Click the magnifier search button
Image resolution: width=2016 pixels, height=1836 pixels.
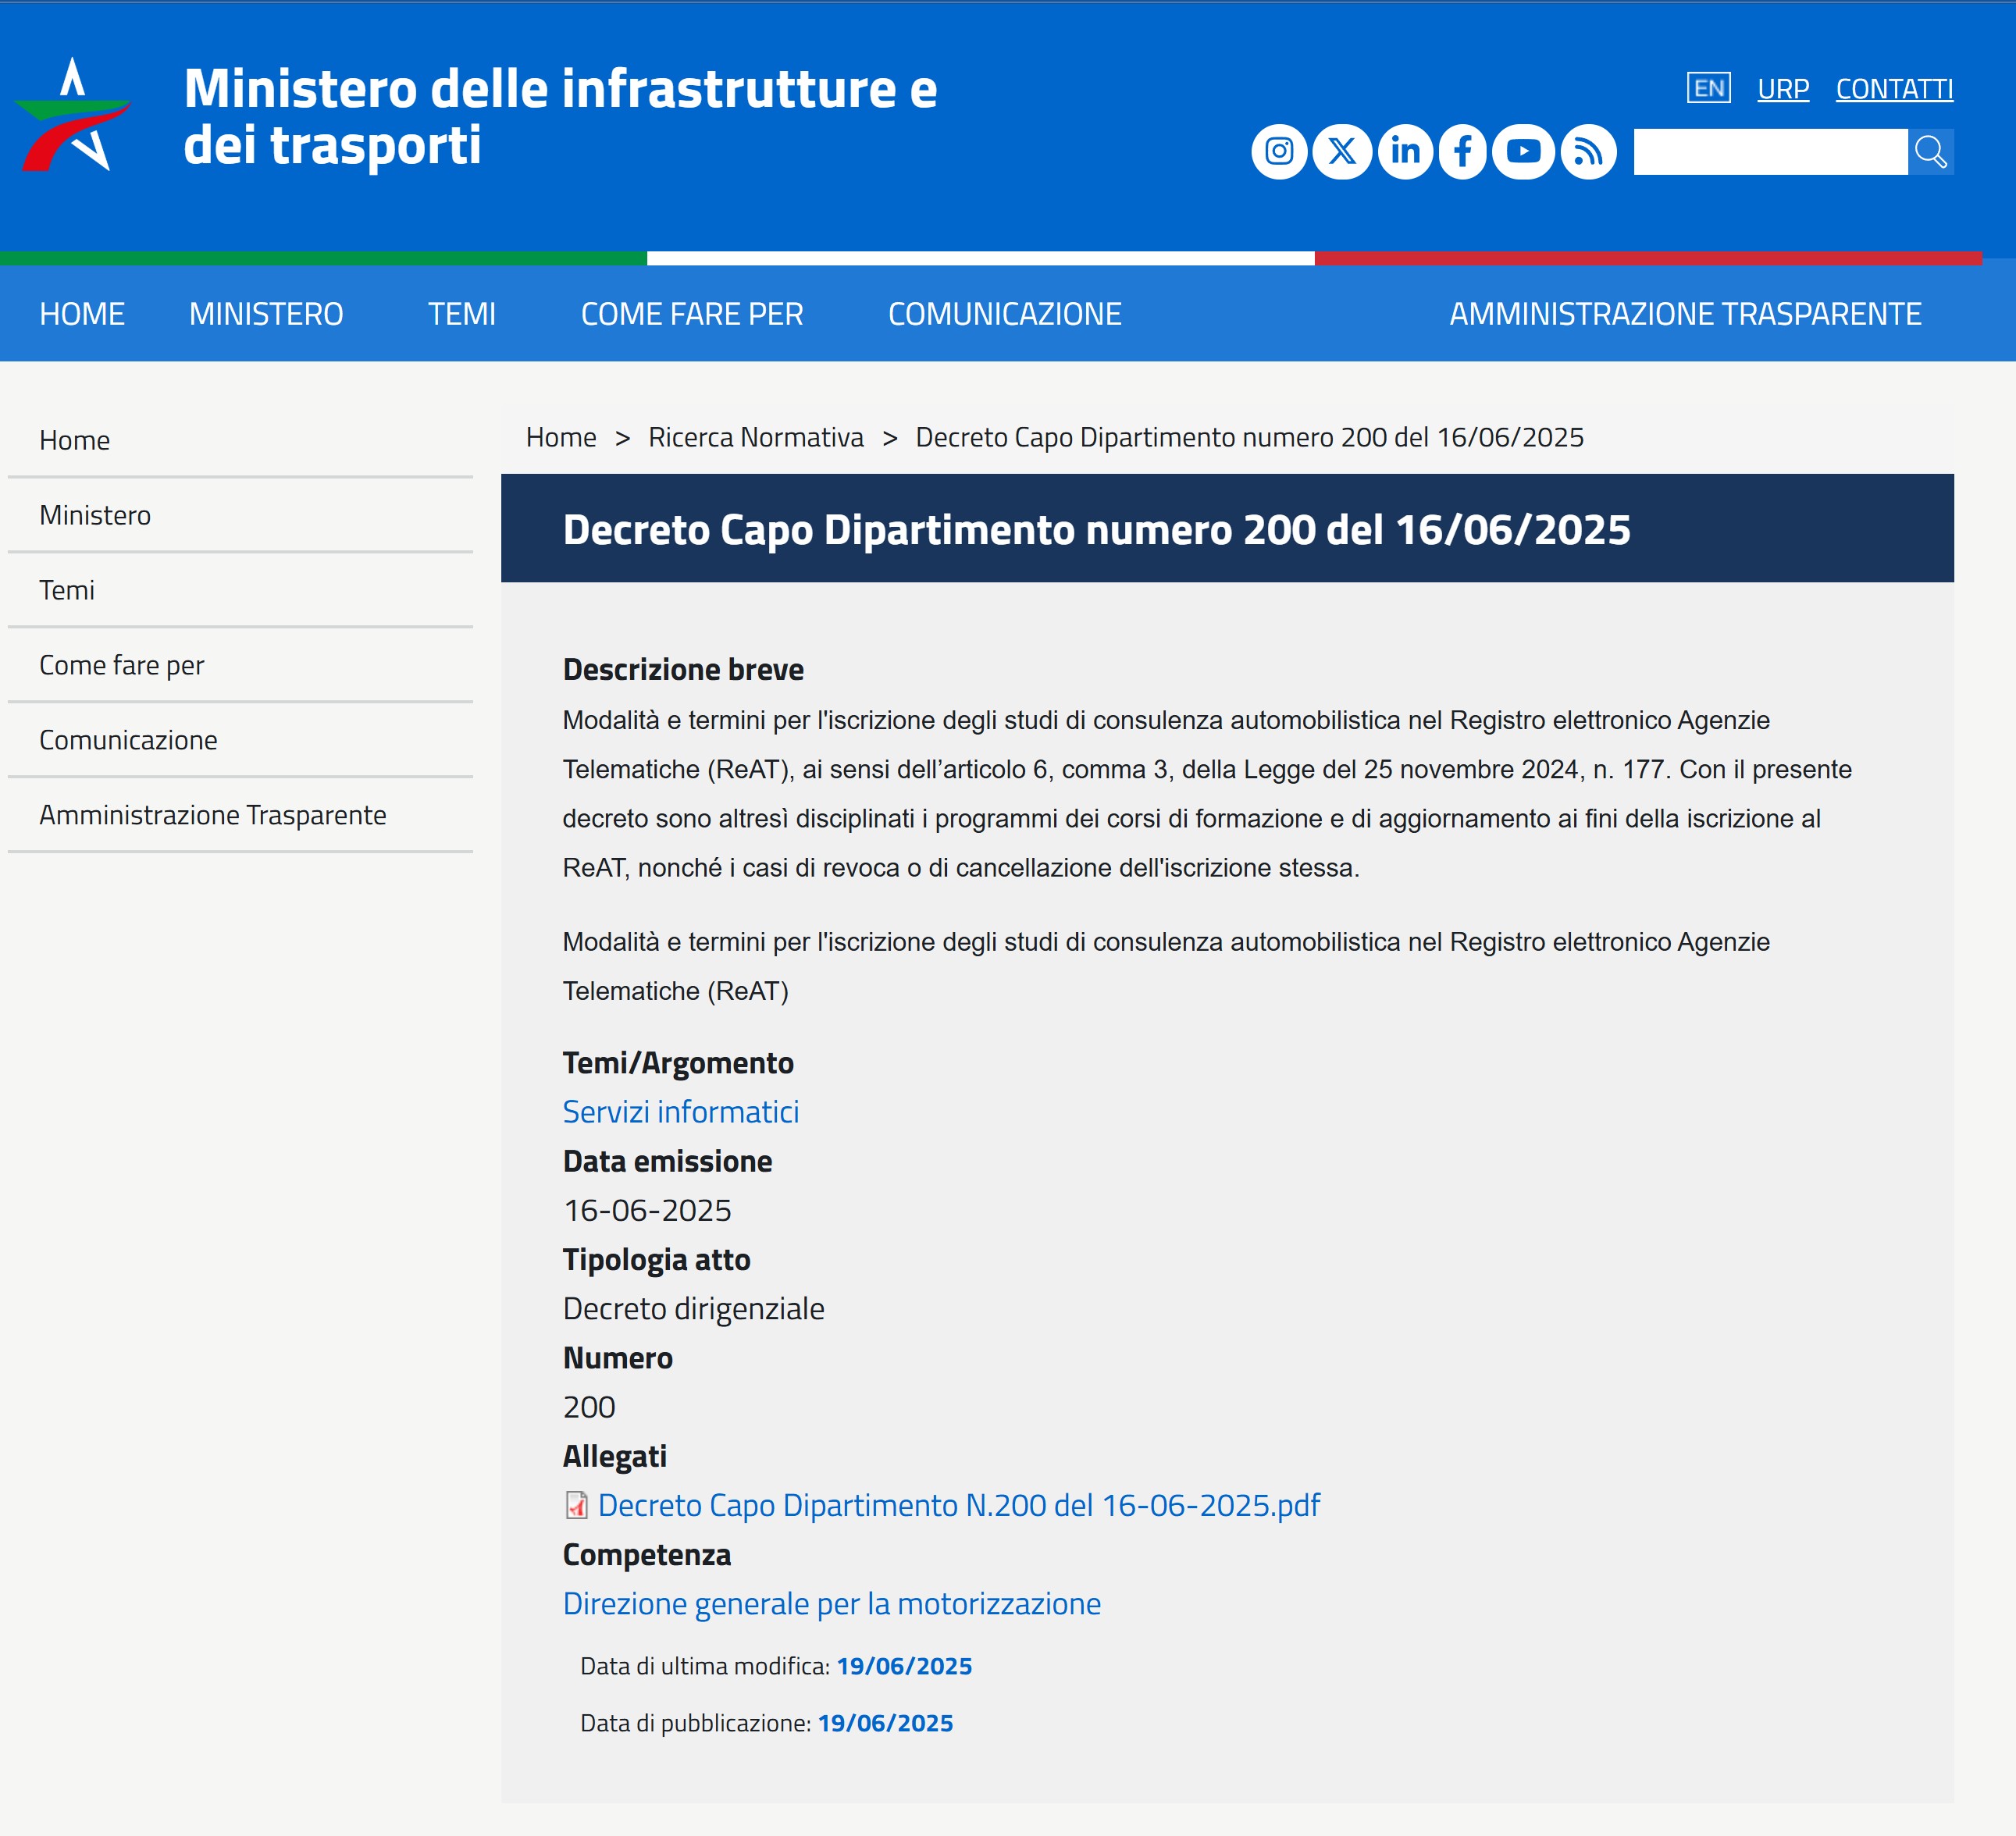[x=1930, y=152]
